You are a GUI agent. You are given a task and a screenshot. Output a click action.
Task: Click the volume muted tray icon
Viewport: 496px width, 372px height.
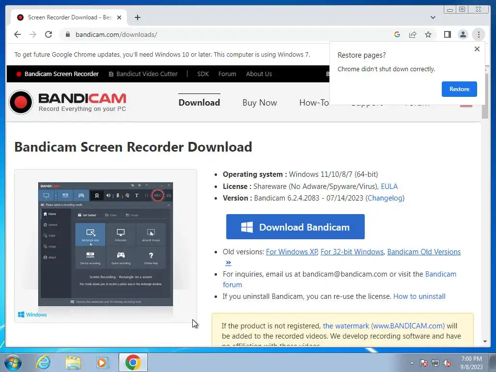447,363
